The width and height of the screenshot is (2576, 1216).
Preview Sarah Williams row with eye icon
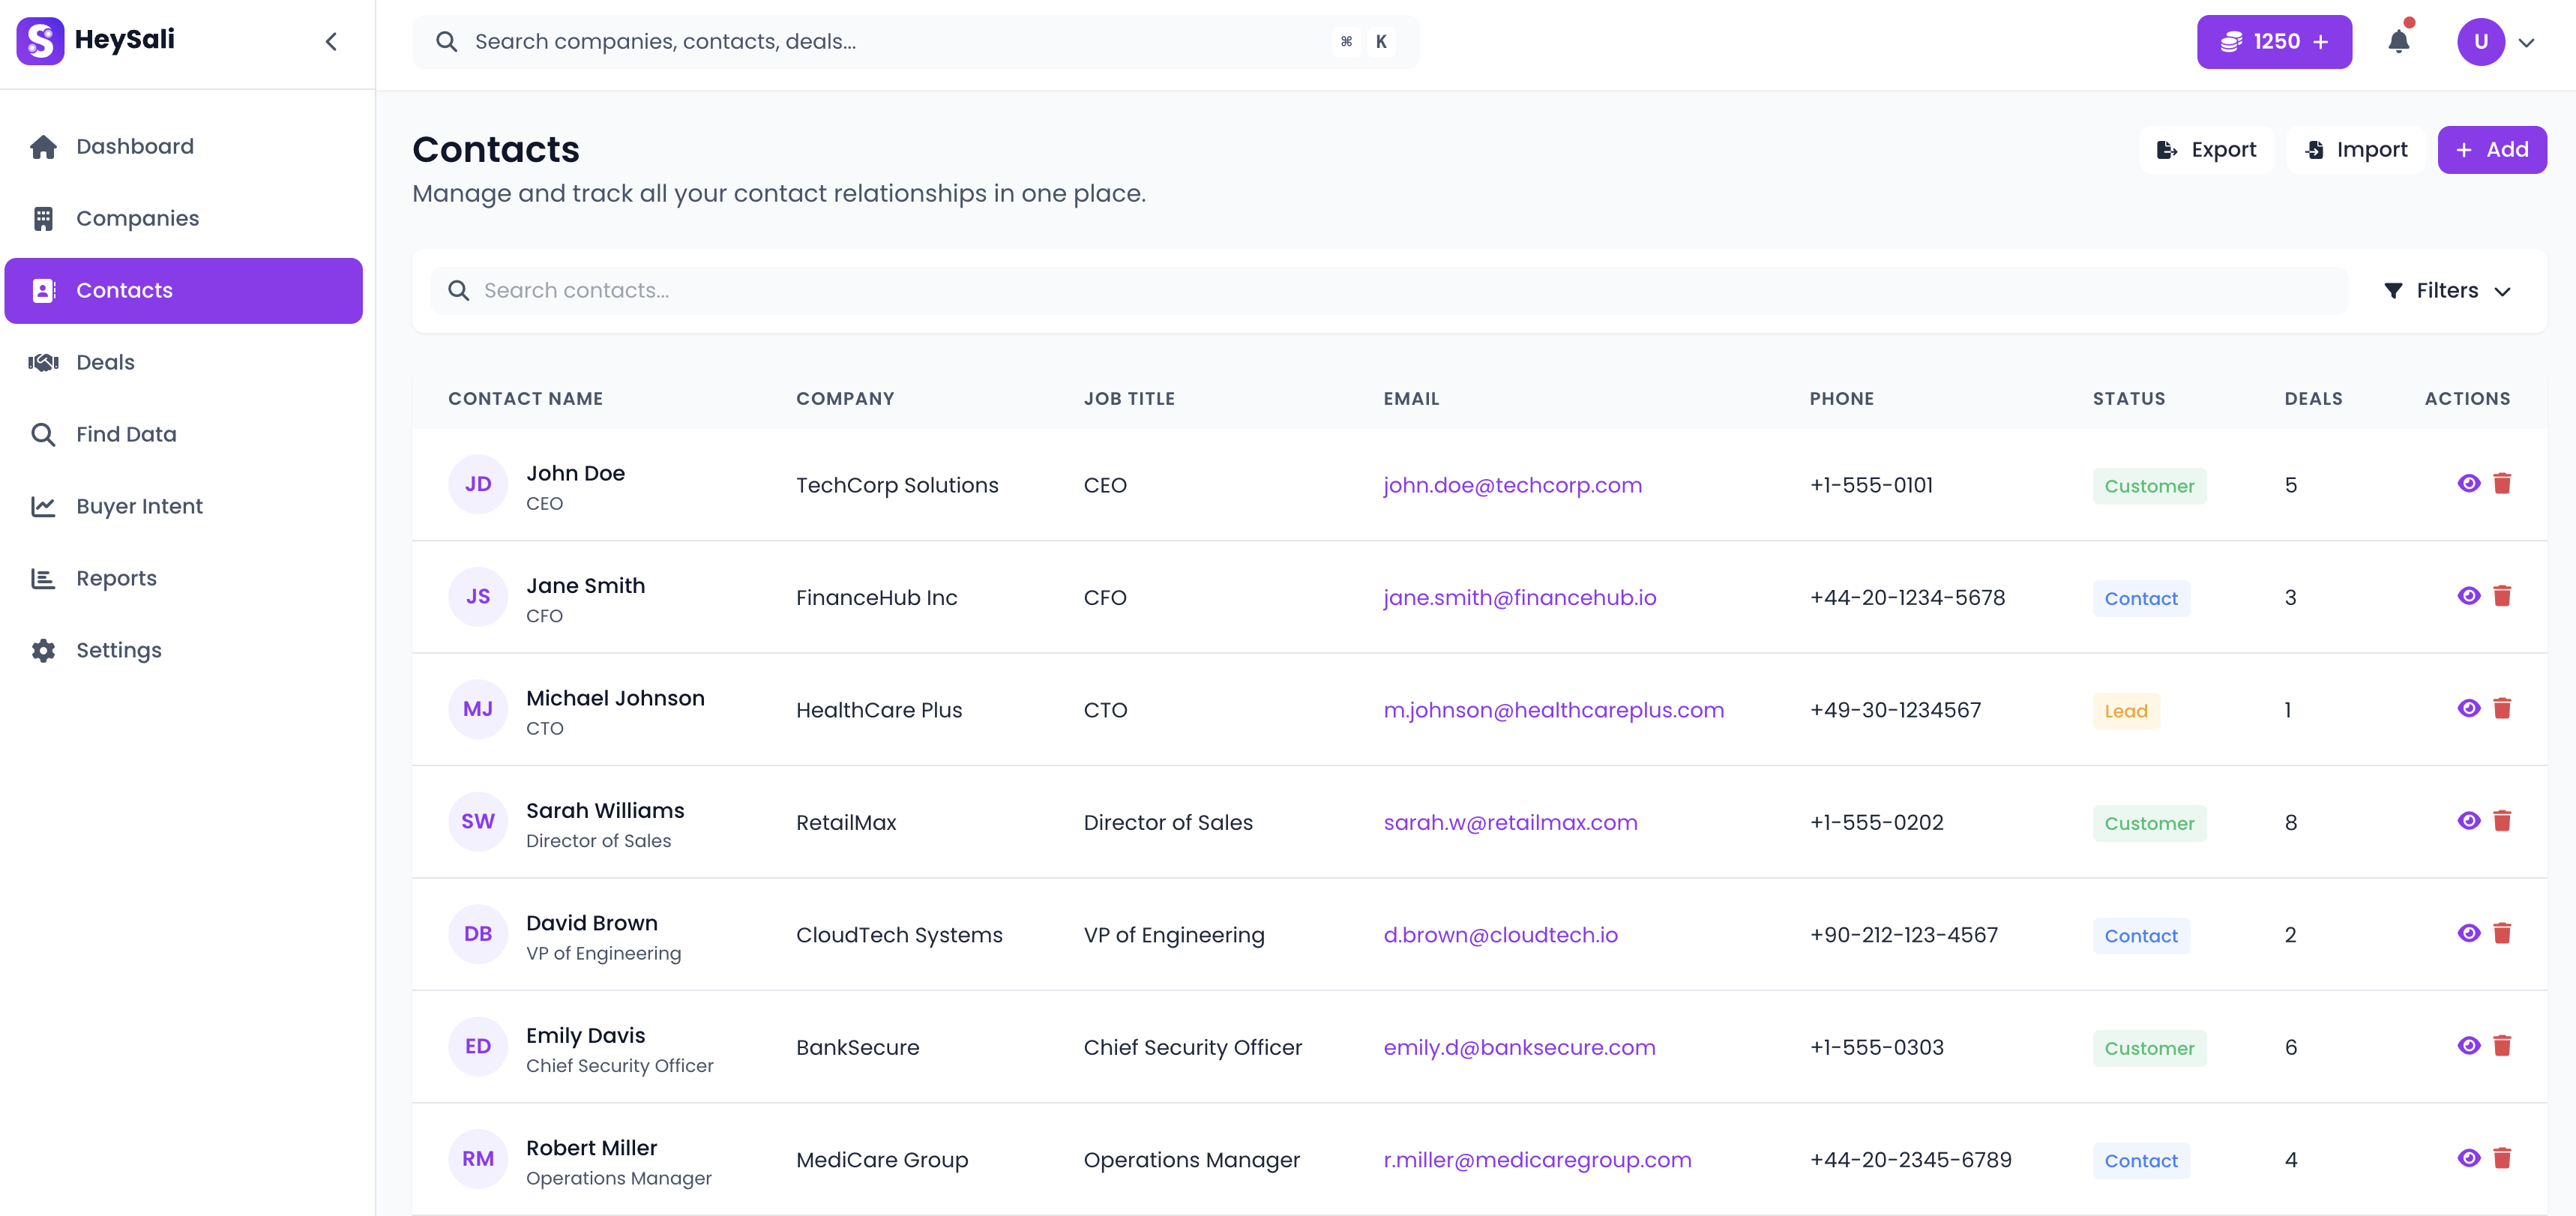tap(2468, 821)
